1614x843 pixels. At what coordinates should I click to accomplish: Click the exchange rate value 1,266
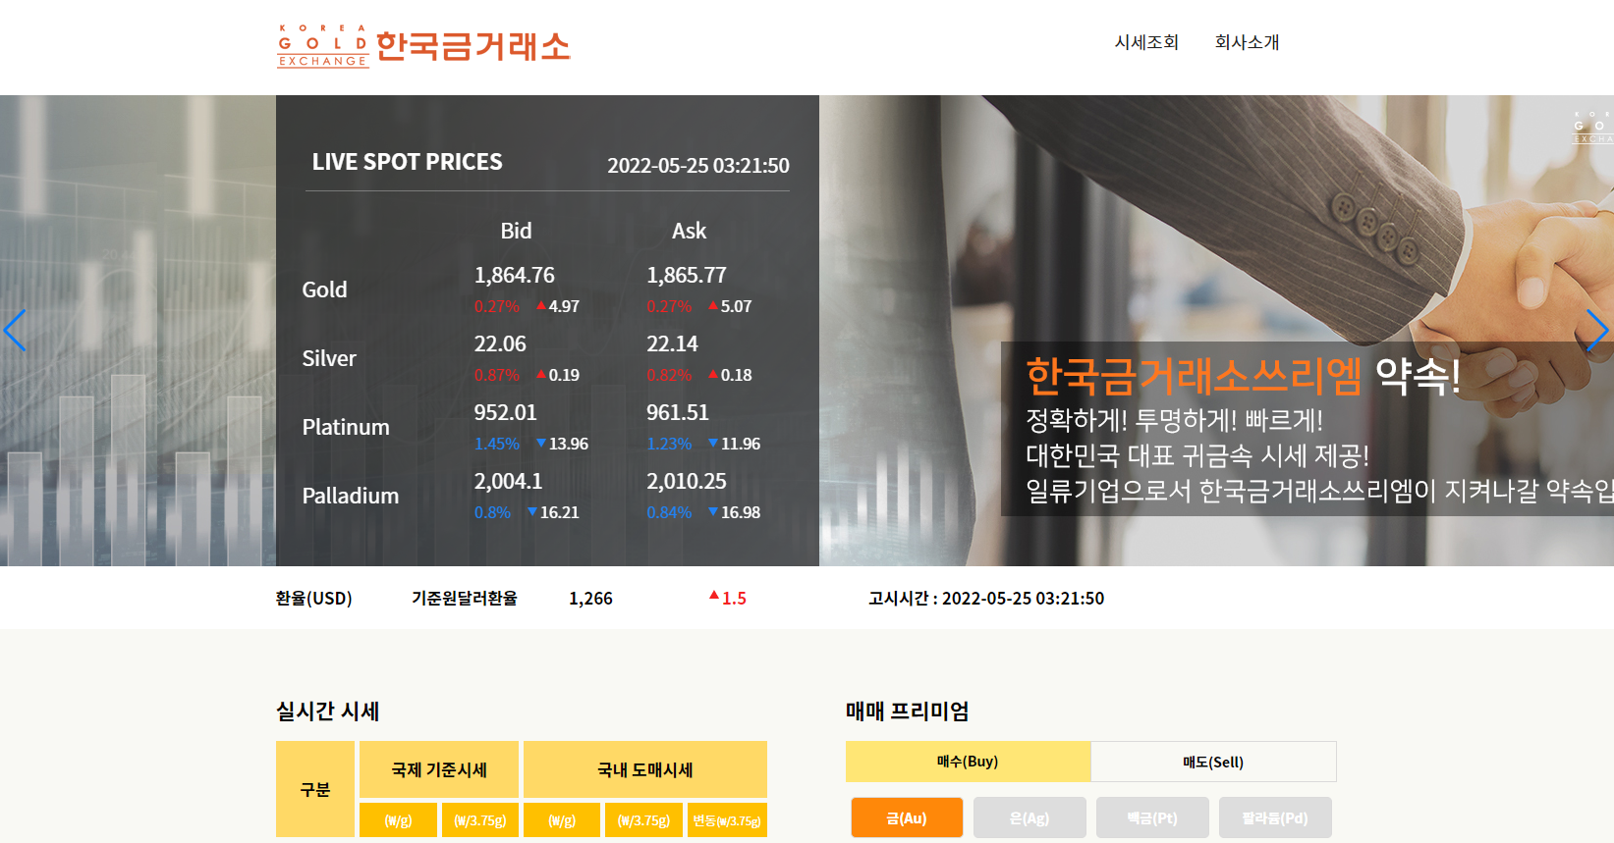590,599
